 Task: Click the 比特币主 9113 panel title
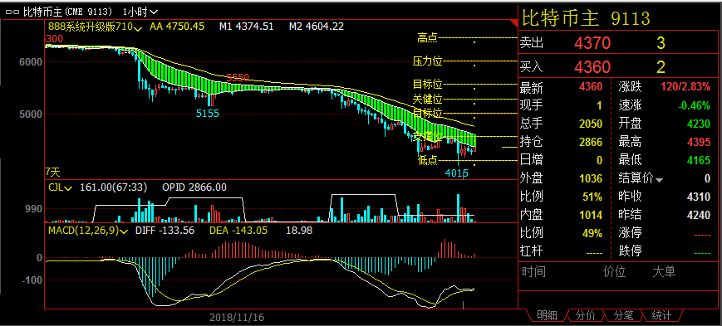pos(586,18)
